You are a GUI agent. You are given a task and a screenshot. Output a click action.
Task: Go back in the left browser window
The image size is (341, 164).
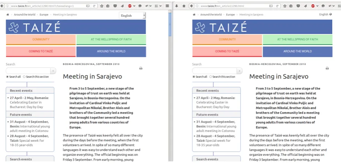click(x=2, y=6)
